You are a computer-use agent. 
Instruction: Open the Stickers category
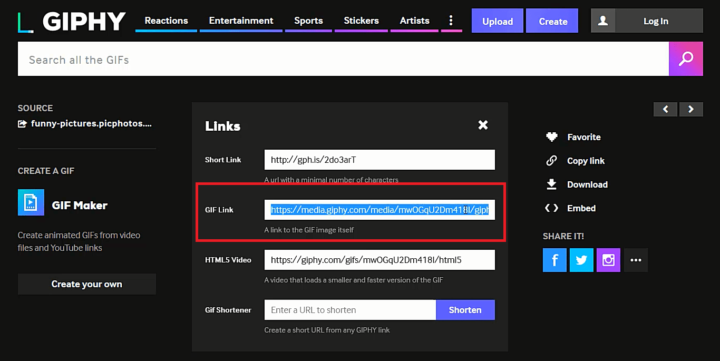361,21
